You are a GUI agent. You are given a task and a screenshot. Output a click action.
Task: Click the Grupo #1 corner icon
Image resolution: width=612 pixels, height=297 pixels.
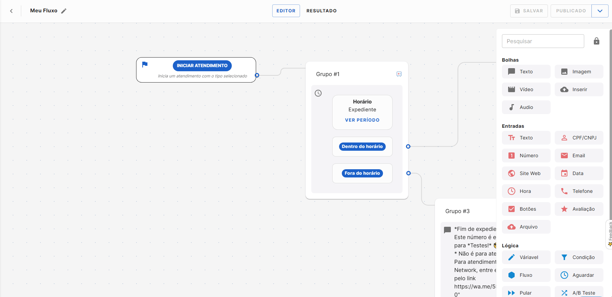[x=399, y=74]
